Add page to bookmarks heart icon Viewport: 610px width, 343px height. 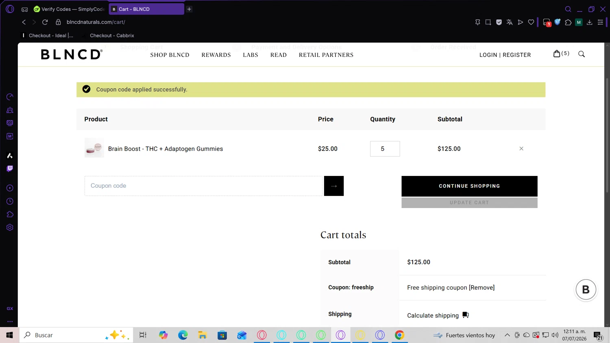pos(531,22)
